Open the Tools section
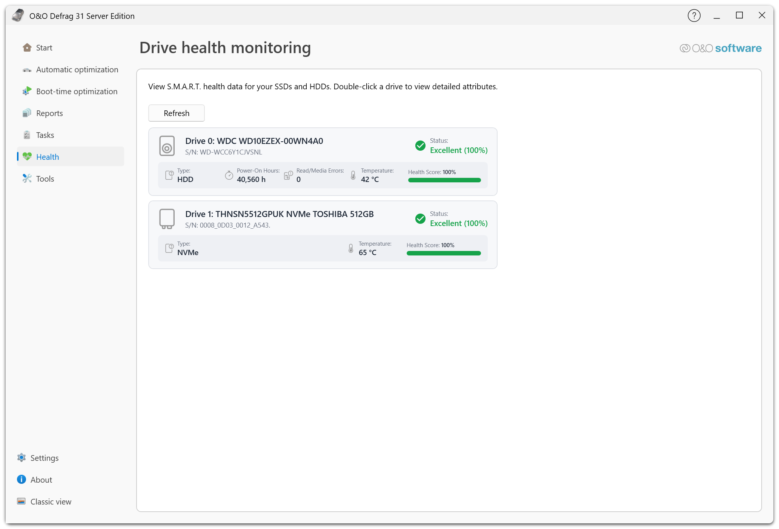This screenshot has height=529, width=779. coord(71,179)
